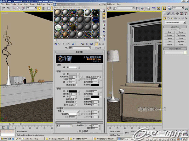
Task: Switch to Utilities hammer tab icon
Action: click(x=186, y=14)
